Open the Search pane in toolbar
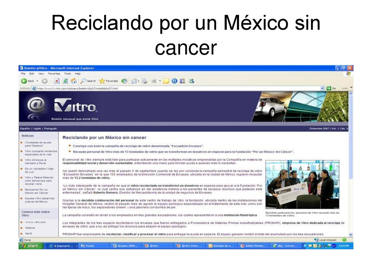The width and height of the screenshot is (372, 279). [x=88, y=81]
